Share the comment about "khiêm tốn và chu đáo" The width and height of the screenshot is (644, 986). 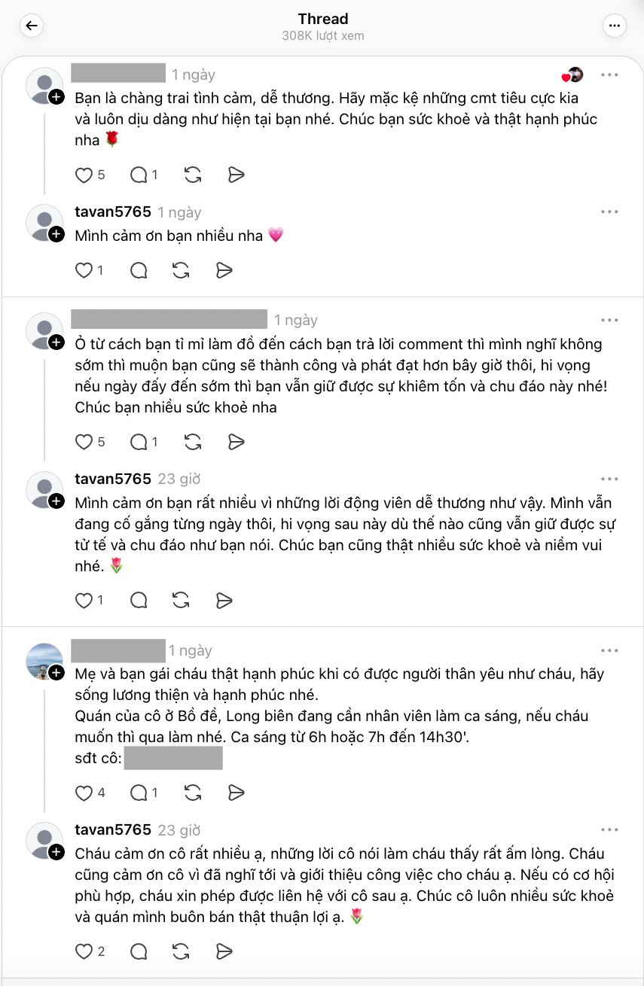(237, 442)
